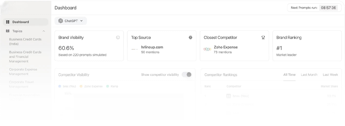Viewport: 345px width, 126px height.
Task: Open Corporate Expense Management topic
Action: click(23, 71)
